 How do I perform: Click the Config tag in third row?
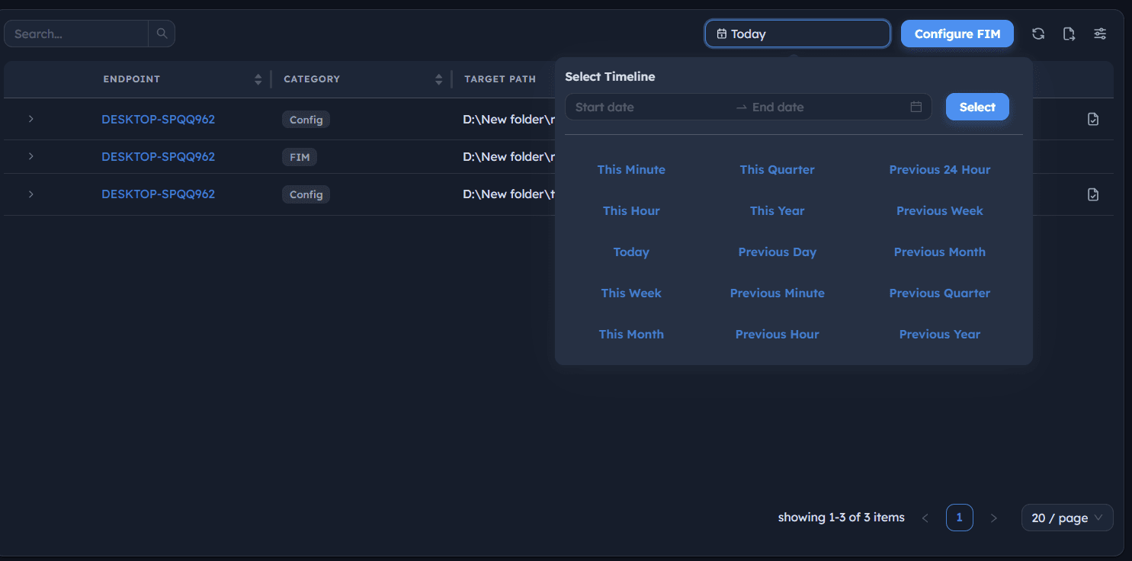[x=306, y=194]
